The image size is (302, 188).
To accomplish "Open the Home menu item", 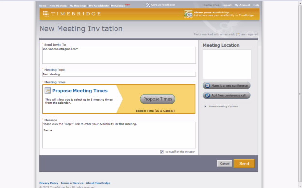I will (43, 6).
